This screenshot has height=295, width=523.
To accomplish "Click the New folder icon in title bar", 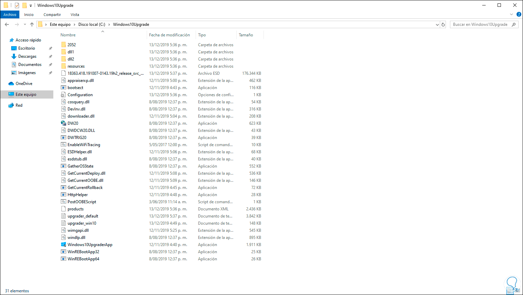I will pyautogui.click(x=24, y=5).
